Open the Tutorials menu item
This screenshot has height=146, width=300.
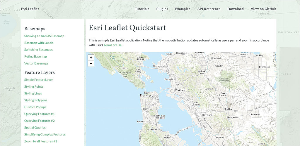point(142,9)
